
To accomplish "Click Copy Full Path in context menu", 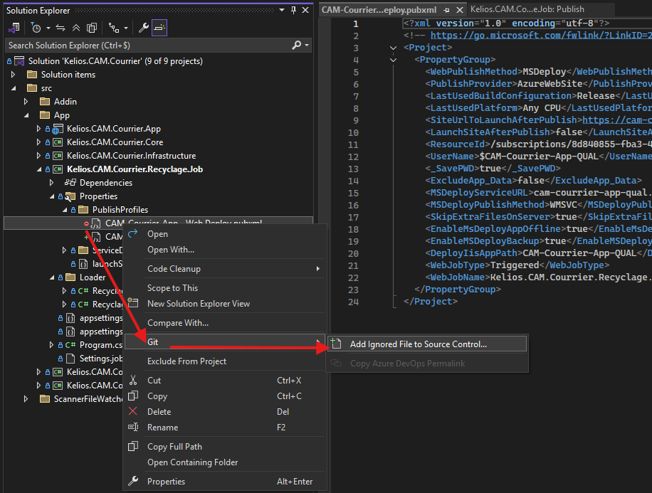I will point(174,447).
